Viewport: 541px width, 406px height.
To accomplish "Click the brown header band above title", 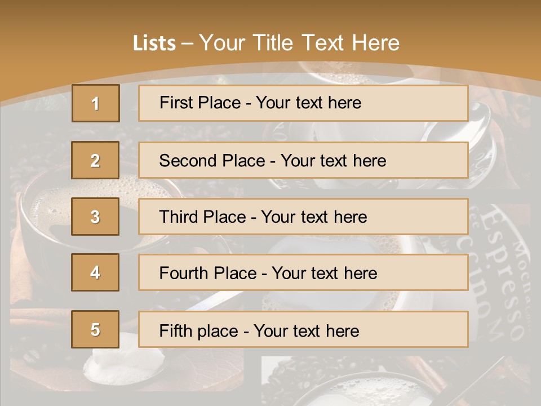I will coord(270,14).
